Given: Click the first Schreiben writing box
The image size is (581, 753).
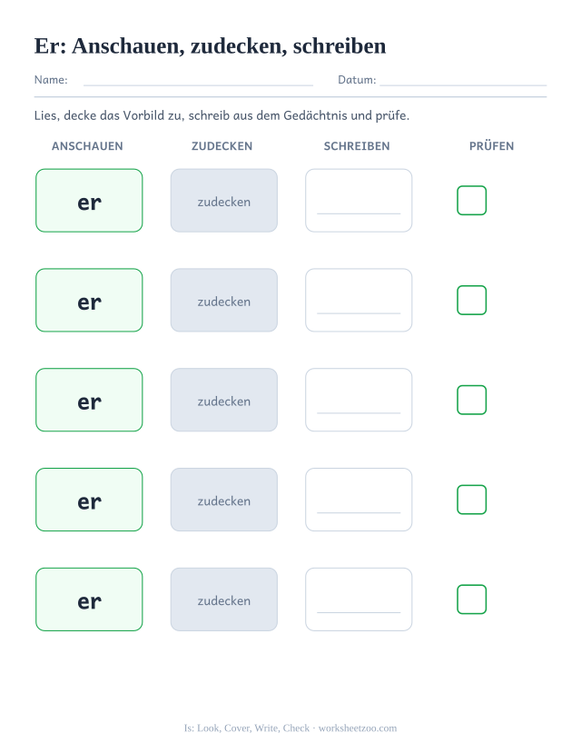Looking at the screenshot, I should click(359, 200).
